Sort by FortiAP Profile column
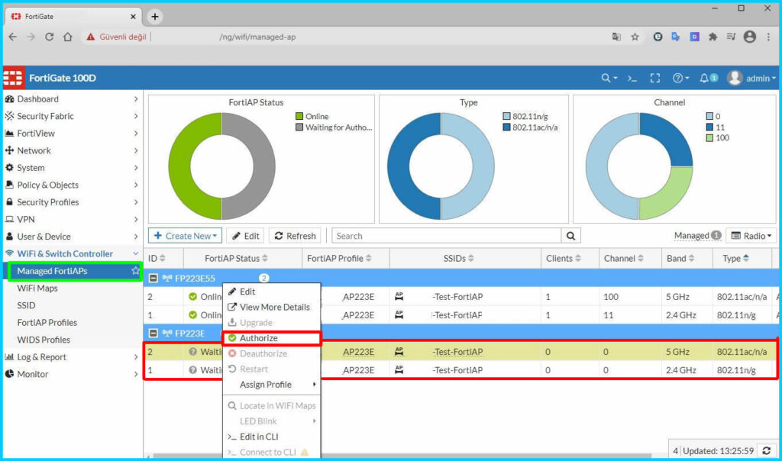Screen dimensions: 782x461 [339, 258]
